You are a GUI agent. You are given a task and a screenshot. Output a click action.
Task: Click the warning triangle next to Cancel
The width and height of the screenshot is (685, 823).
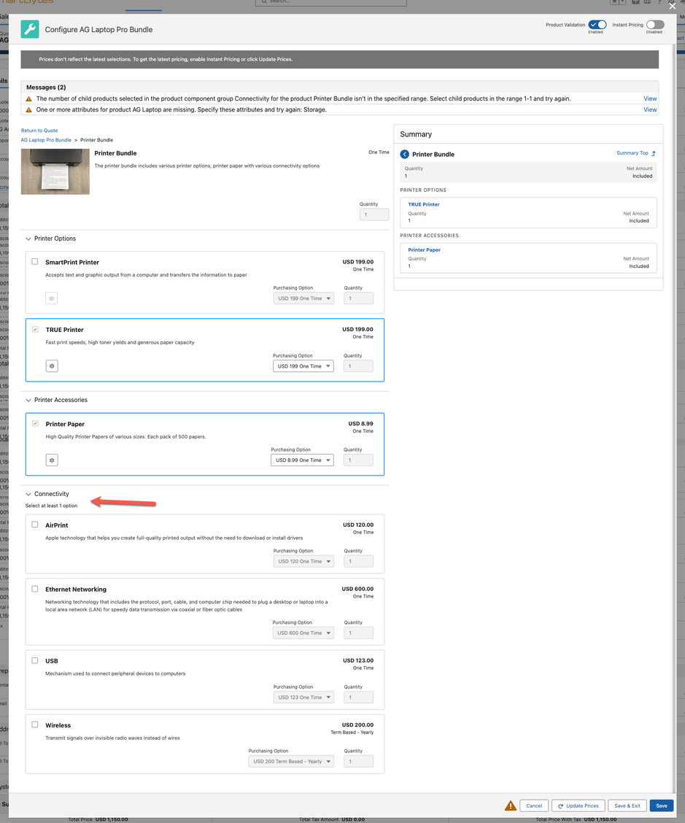511,805
